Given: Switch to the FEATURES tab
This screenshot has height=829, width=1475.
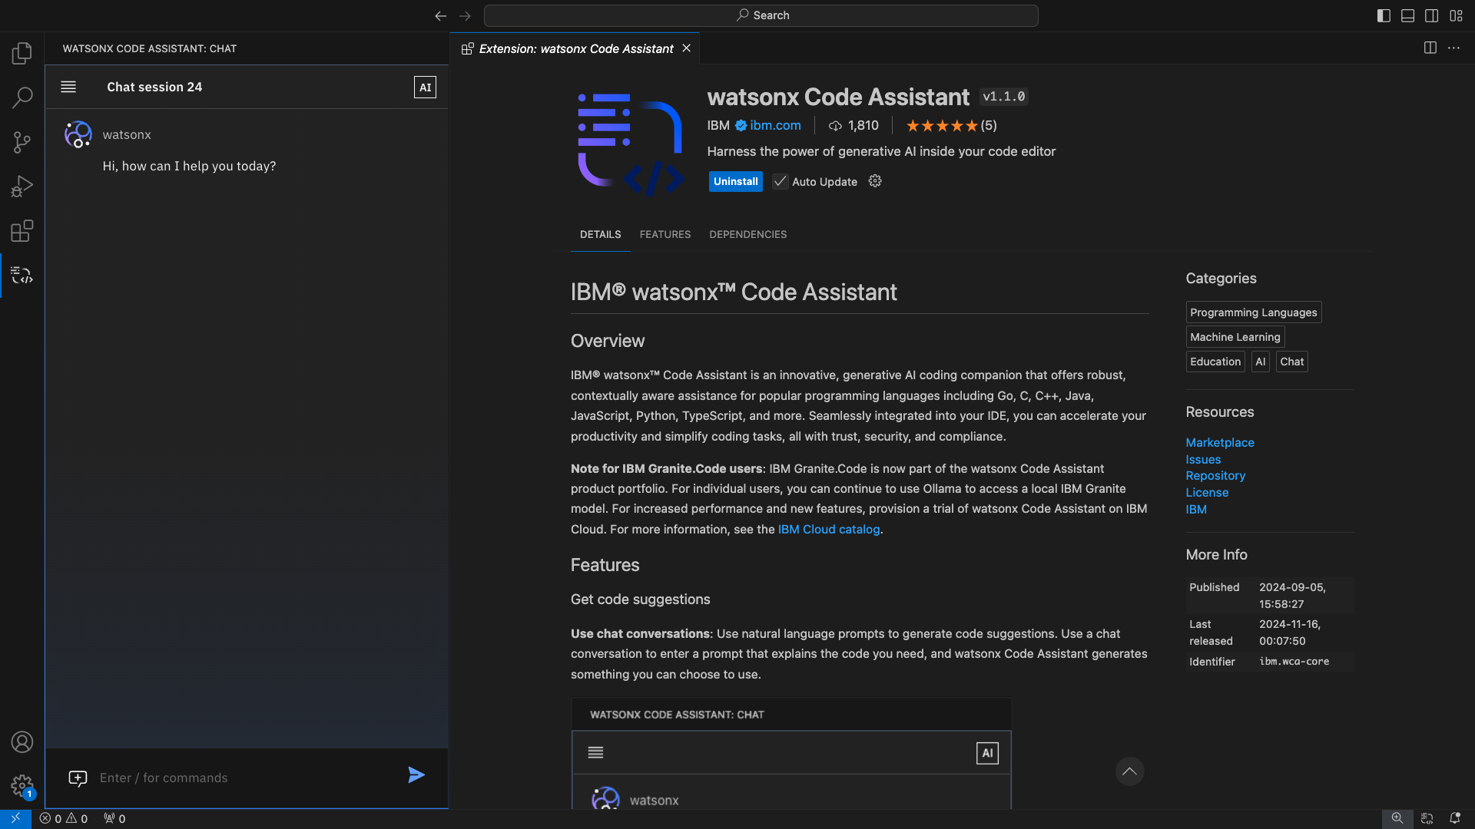Looking at the screenshot, I should [665, 234].
